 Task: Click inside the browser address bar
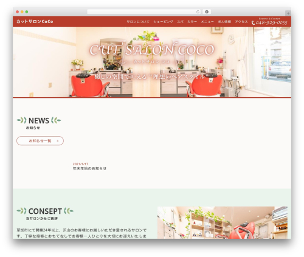[142, 12]
